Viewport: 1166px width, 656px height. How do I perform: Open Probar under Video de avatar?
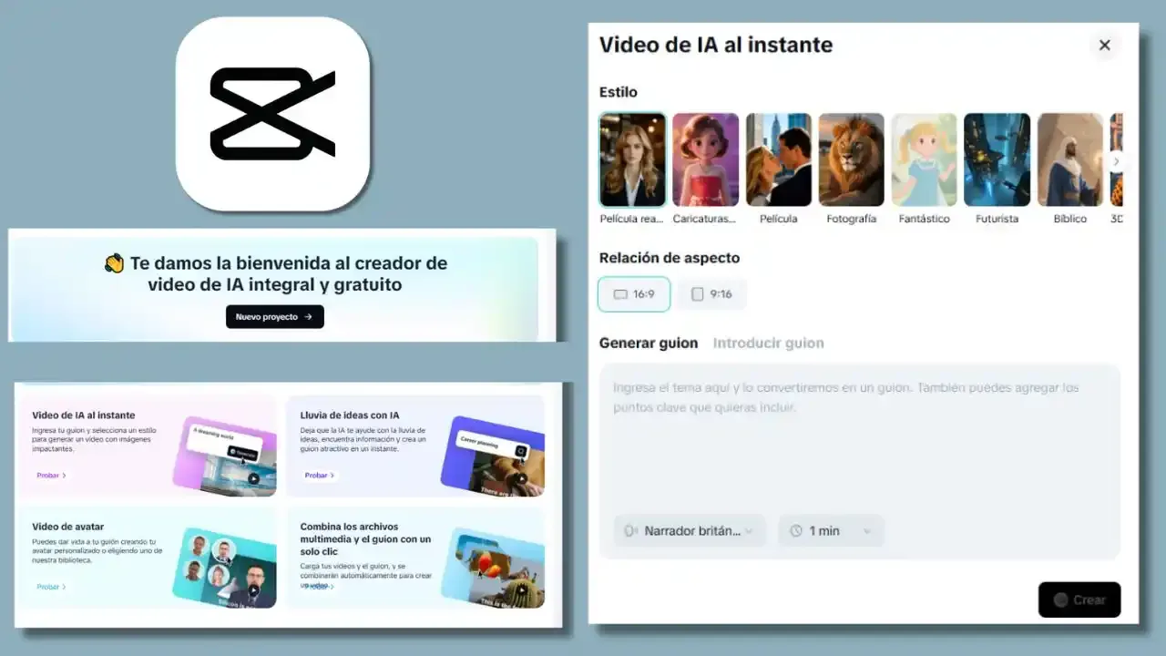click(x=51, y=587)
